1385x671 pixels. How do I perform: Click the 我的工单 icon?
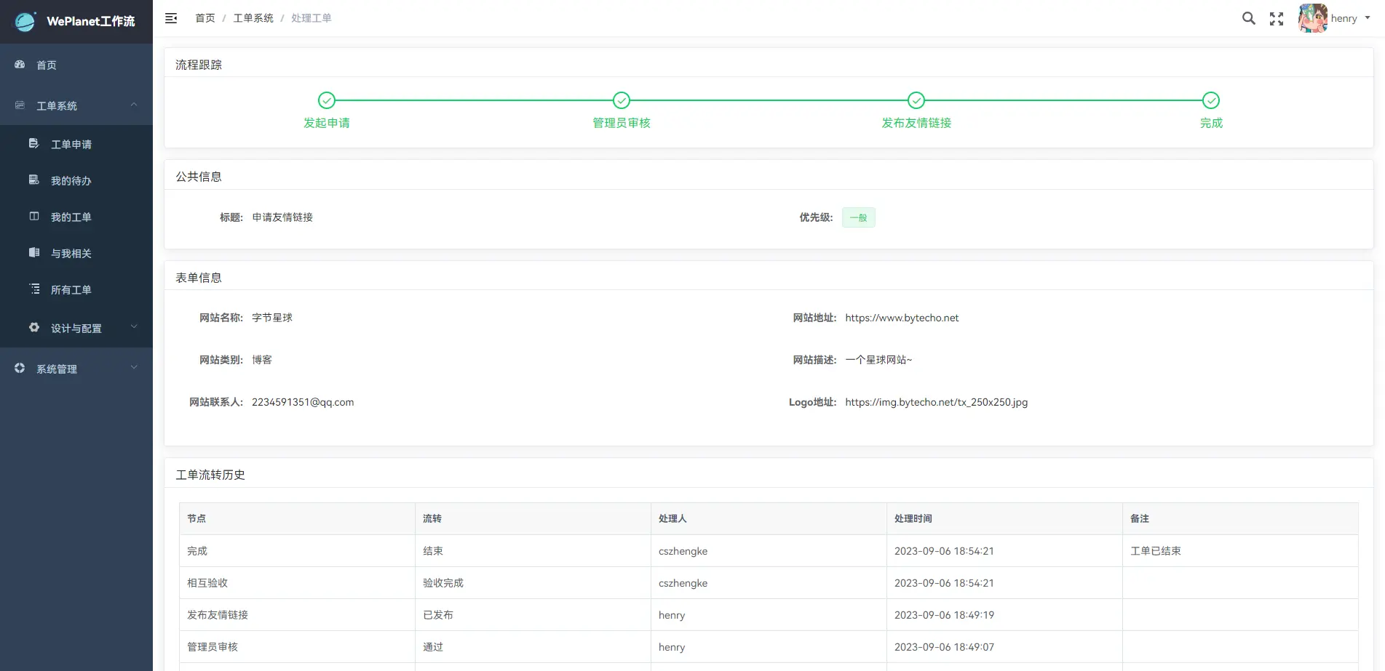33,216
